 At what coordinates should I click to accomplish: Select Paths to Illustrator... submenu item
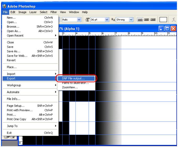pyautogui.click(x=76, y=83)
